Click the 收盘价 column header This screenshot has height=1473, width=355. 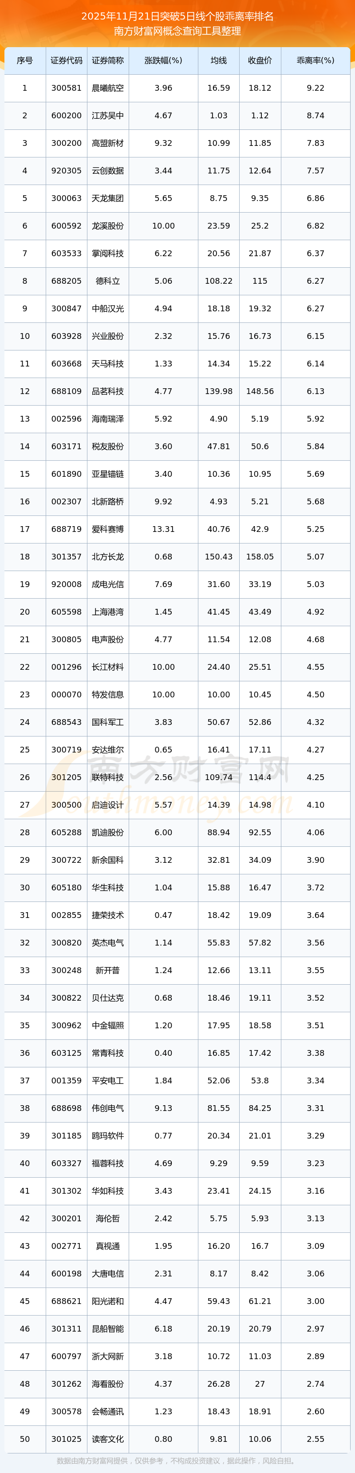pyautogui.click(x=260, y=60)
